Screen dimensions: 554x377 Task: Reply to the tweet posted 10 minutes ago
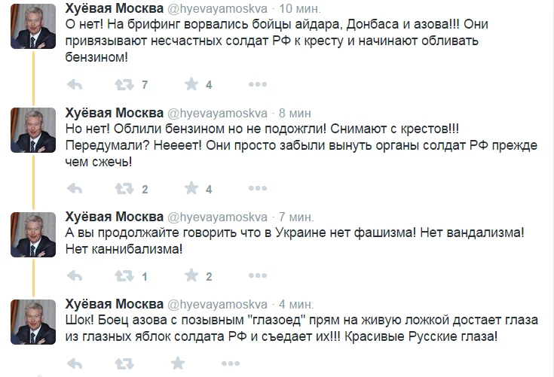[75, 84]
